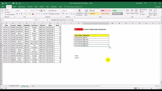
Task: Apply percent style format
Action: tap(66, 14)
